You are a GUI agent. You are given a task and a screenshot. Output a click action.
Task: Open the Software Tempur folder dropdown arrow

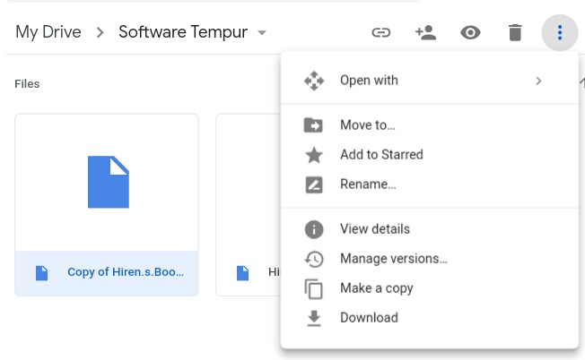262,33
